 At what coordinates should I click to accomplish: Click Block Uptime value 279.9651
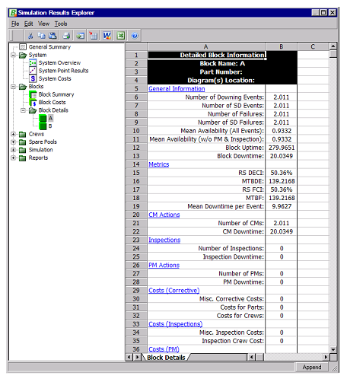tap(282, 148)
